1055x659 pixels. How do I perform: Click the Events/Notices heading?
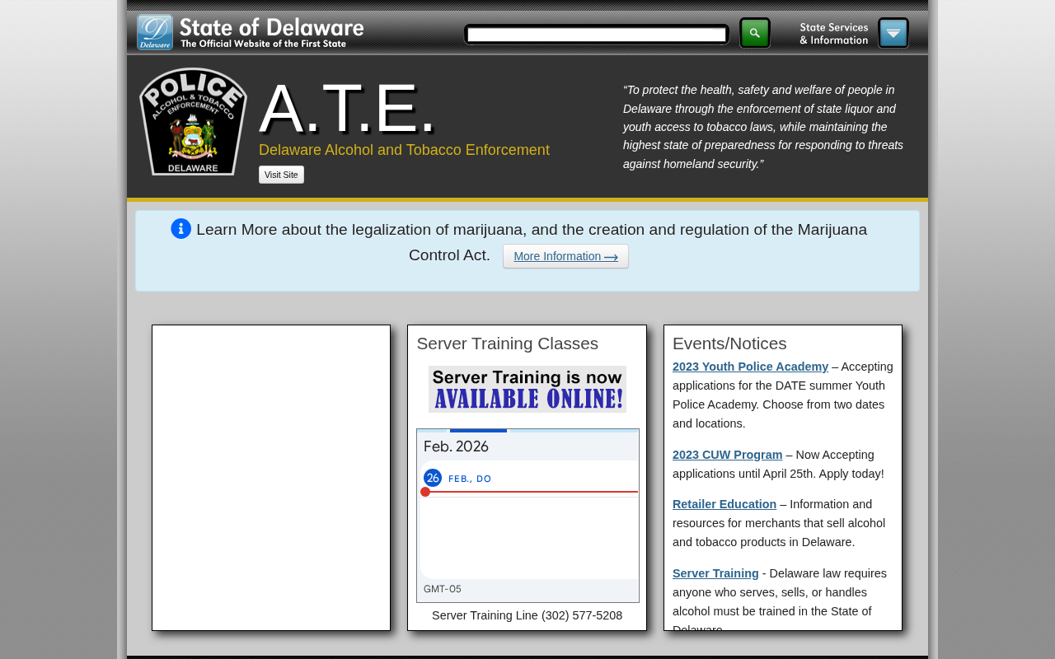[729, 344]
